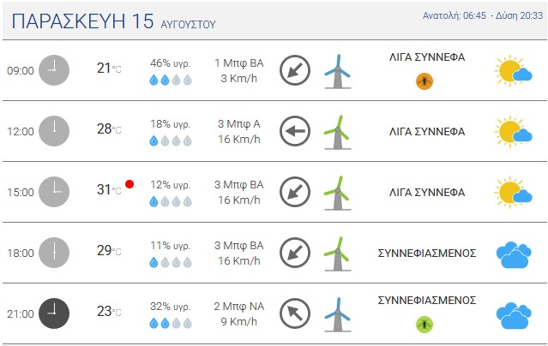This screenshot has height=346, width=548.
Task: Click the grey clock icon at 09:00
Action: pos(54,70)
